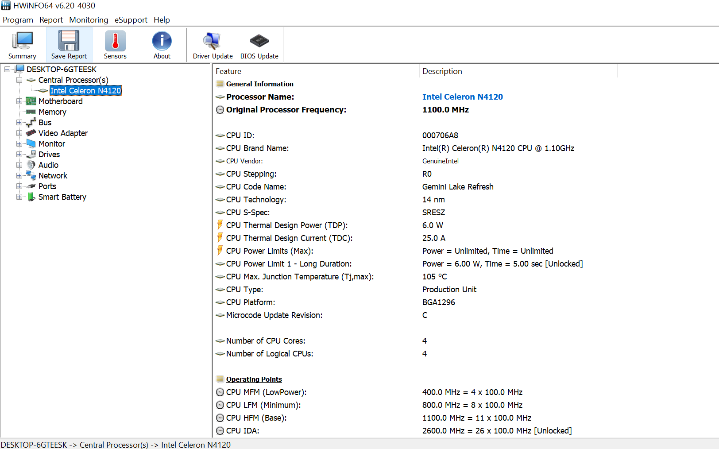
Task: Select the Number of CPU Cores row
Action: pyautogui.click(x=465, y=341)
